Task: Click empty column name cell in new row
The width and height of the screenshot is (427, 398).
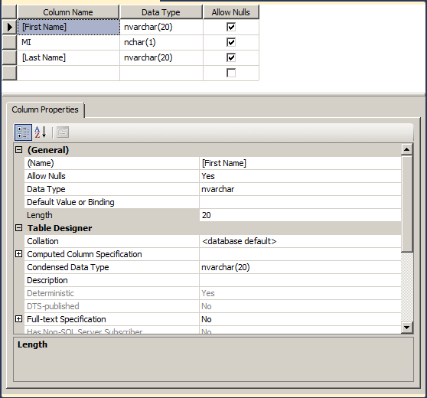Action: (69, 73)
